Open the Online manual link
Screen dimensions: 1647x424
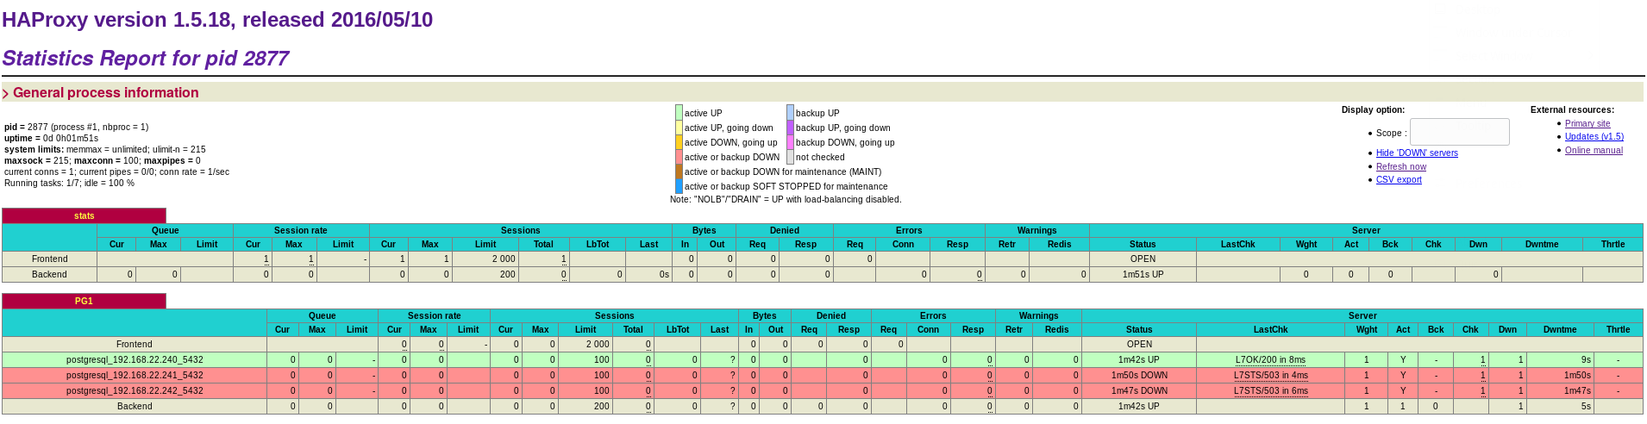[1594, 151]
